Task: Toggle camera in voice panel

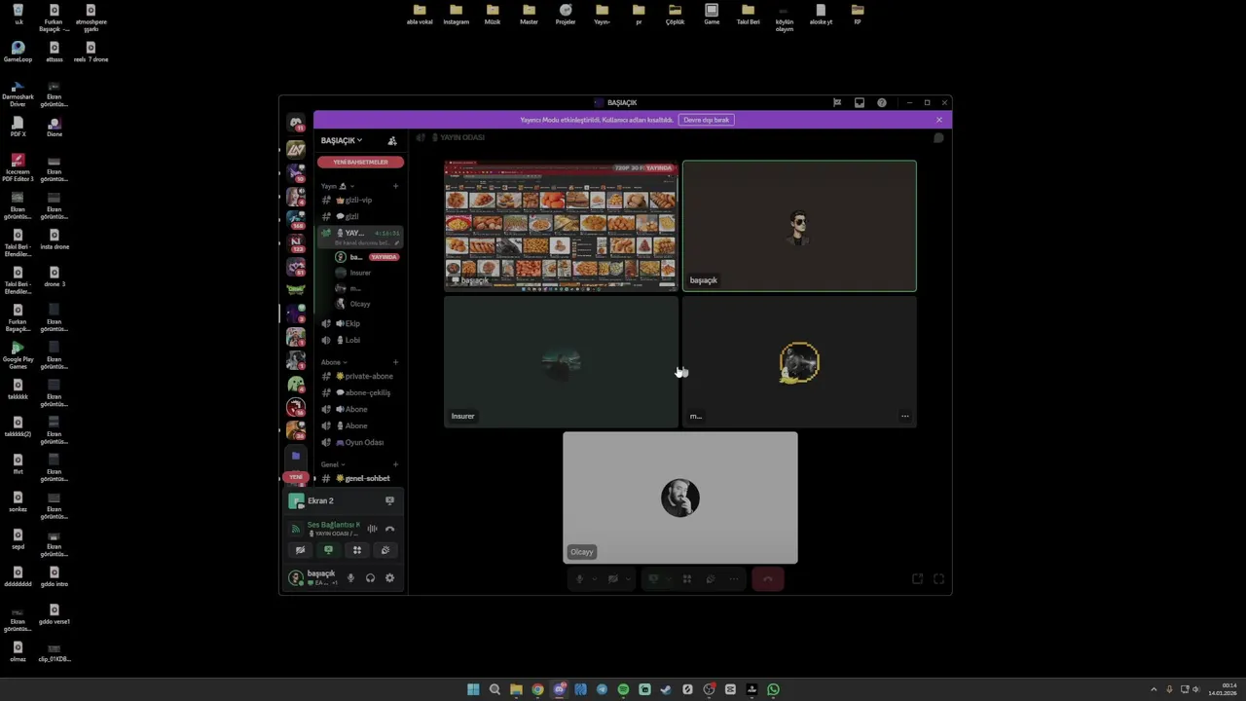Action: pos(300,550)
